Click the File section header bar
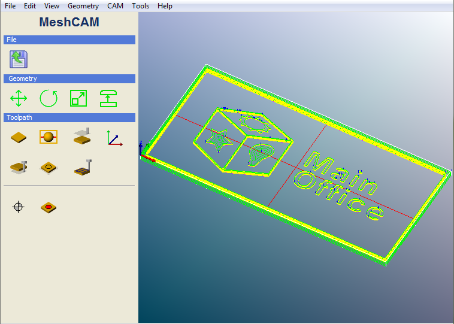Screen dimensions: 454x324 click(x=69, y=40)
